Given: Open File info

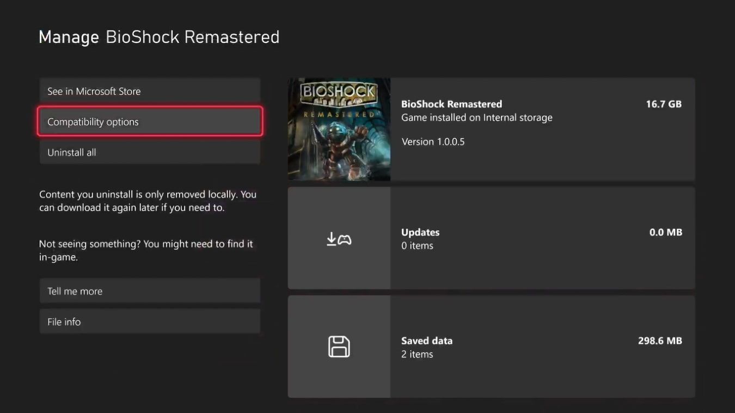Looking at the screenshot, I should pyautogui.click(x=150, y=322).
